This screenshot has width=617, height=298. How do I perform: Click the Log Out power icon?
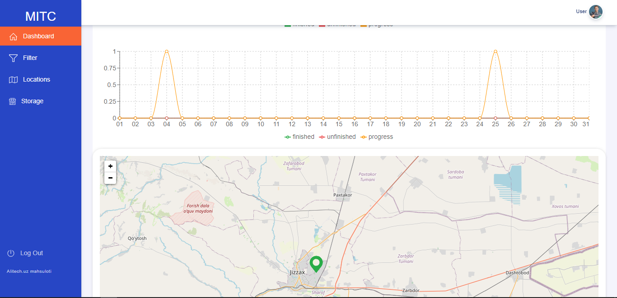pos(11,253)
